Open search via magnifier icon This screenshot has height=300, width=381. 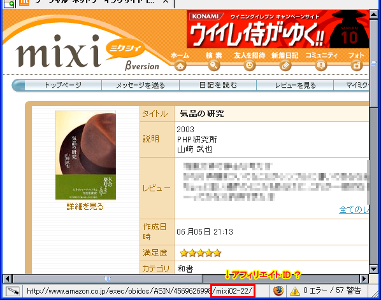coord(214,65)
